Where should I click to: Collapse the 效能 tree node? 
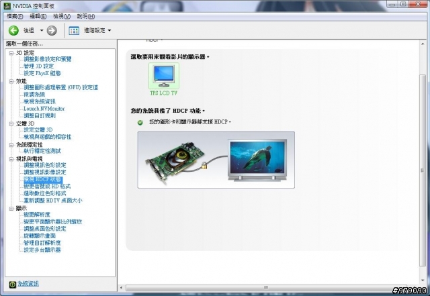pyautogui.click(x=11, y=81)
